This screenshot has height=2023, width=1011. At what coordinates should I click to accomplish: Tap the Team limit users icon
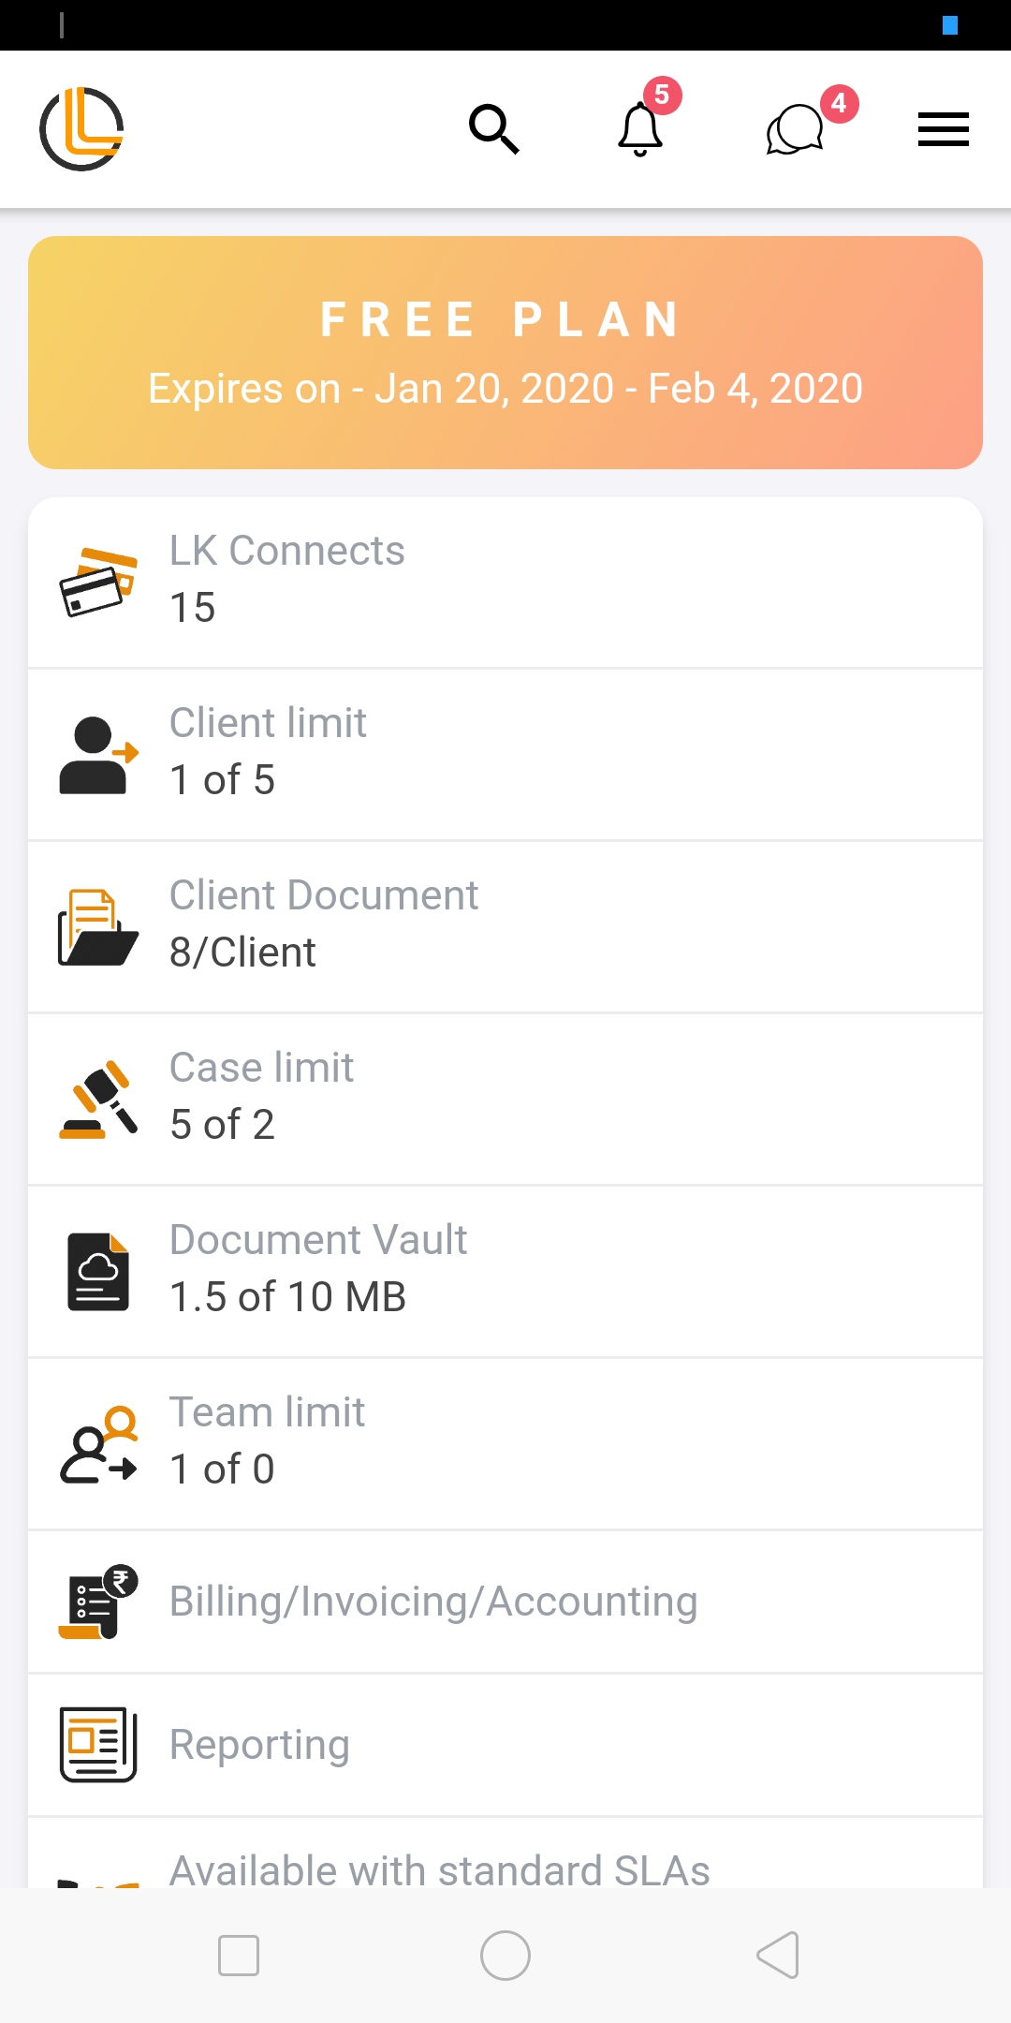pos(98,1444)
